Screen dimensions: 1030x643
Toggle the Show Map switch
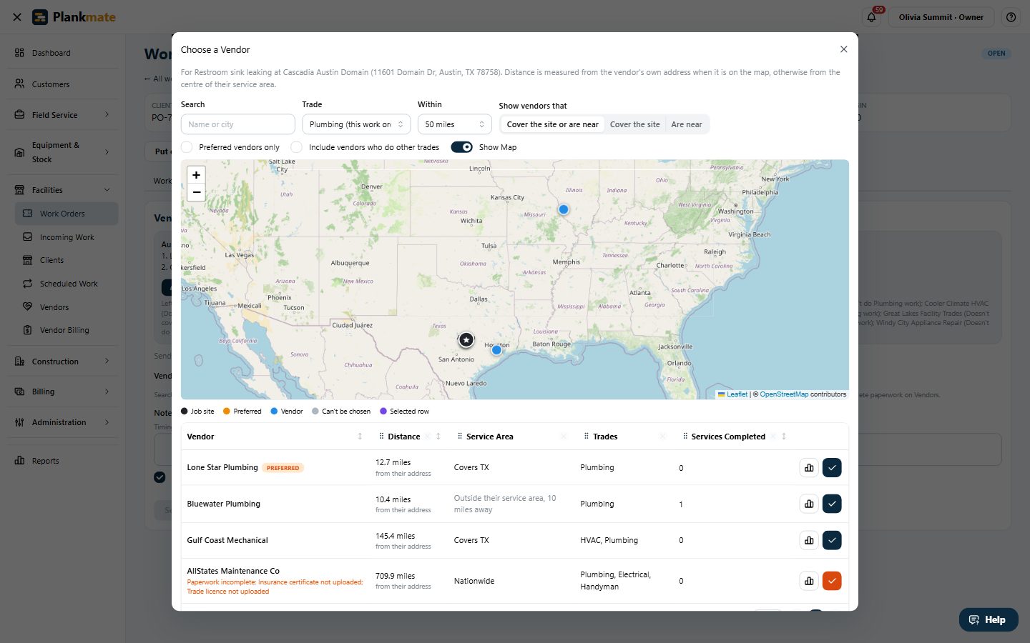click(x=461, y=147)
